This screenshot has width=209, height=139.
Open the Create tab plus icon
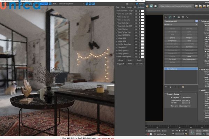point(165,17)
